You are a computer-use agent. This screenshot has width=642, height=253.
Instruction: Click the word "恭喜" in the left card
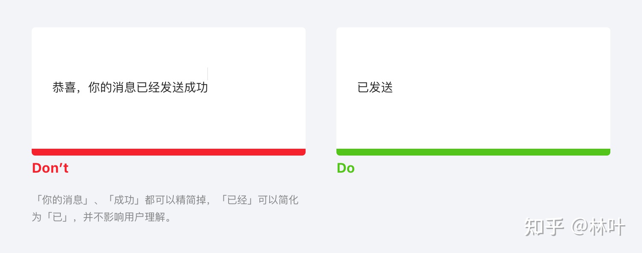[x=64, y=88]
